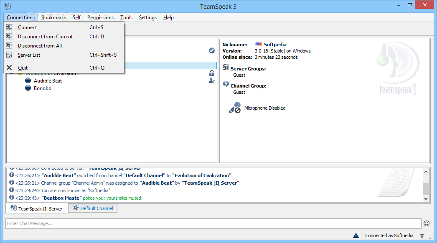Viewport: 437px width, 243px height.
Task: Open the Tools menu
Action: 126,18
